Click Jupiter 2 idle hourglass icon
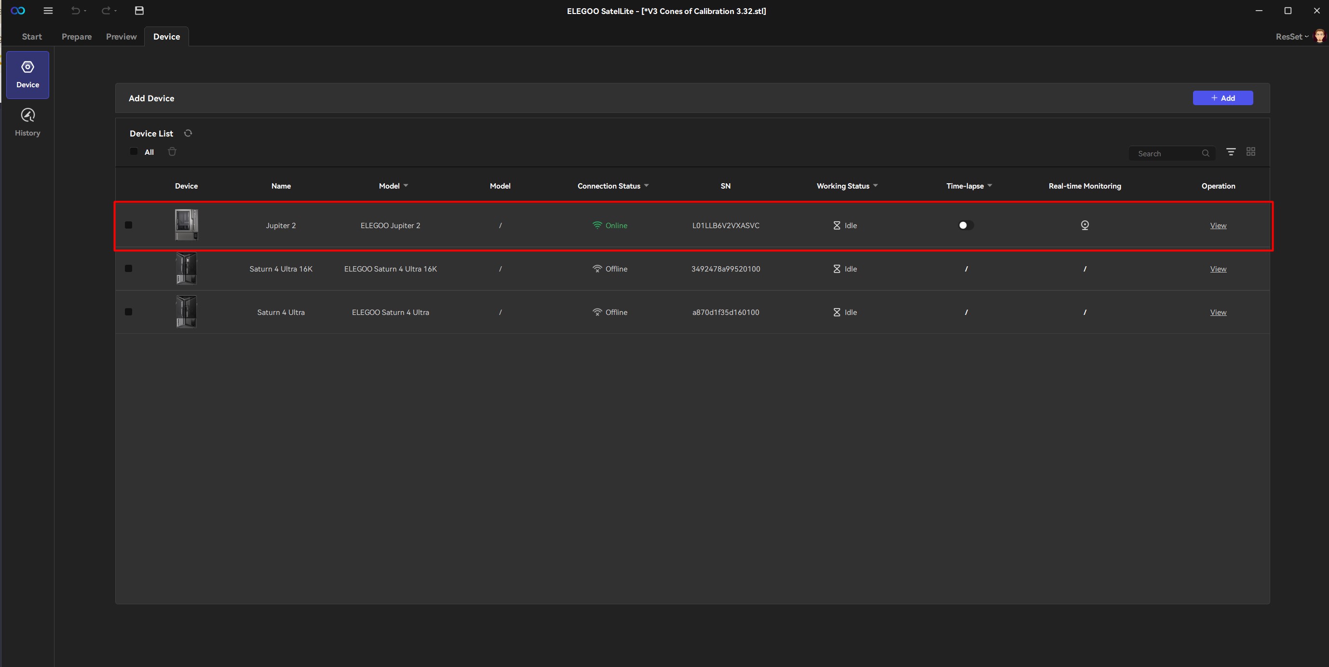Screen dimensions: 1329x667 click(837, 225)
